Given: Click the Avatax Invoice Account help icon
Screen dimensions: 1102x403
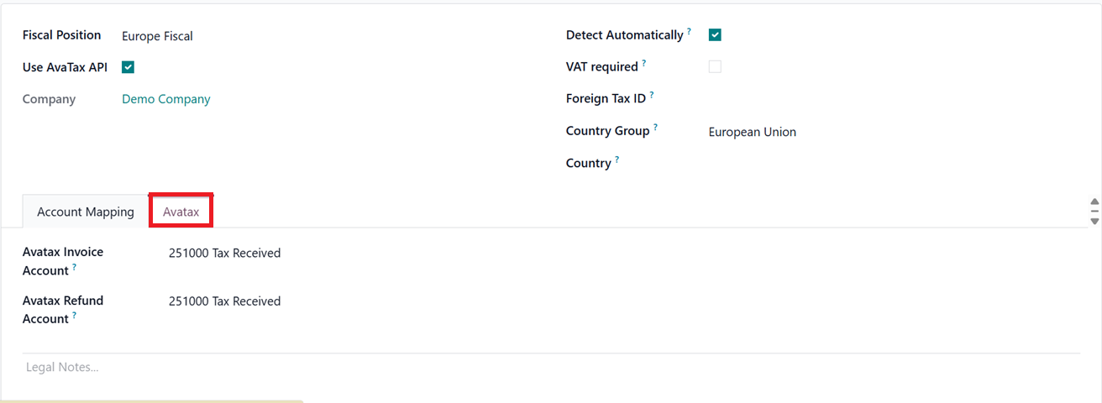Looking at the screenshot, I should click(x=74, y=268).
